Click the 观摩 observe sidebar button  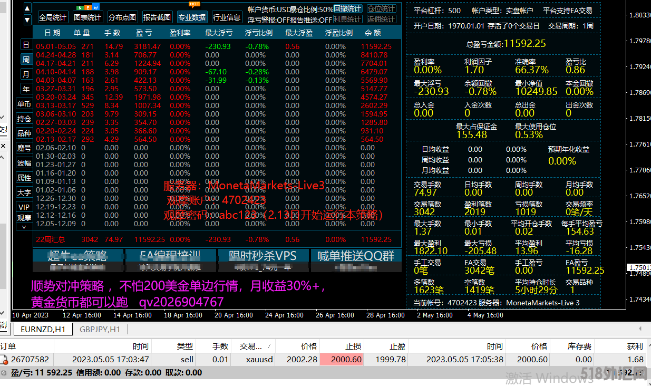[x=24, y=217]
